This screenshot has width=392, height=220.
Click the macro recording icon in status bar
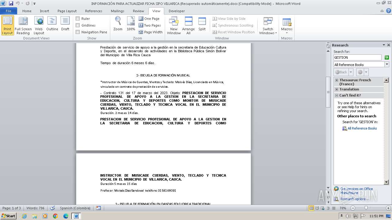tap(98, 208)
